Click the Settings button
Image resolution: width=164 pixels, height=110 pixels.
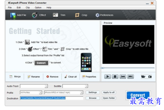pyautogui.click(x=93, y=92)
